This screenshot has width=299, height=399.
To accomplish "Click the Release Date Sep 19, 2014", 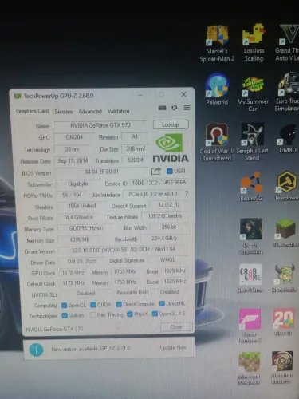I will click(x=73, y=160).
